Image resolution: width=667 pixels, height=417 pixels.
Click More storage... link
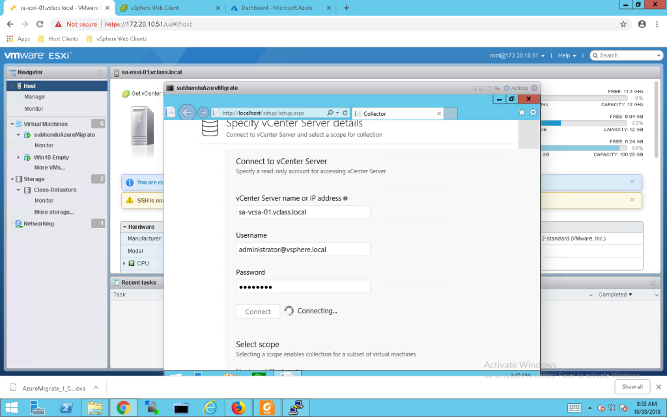54,212
